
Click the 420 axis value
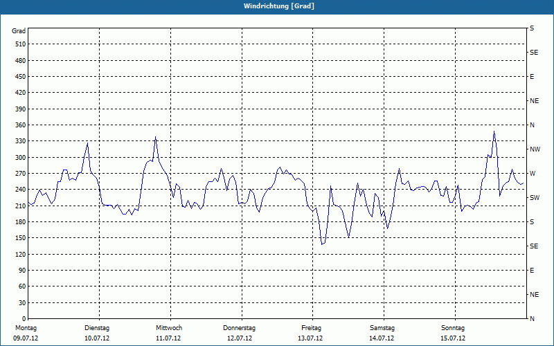tap(21, 93)
